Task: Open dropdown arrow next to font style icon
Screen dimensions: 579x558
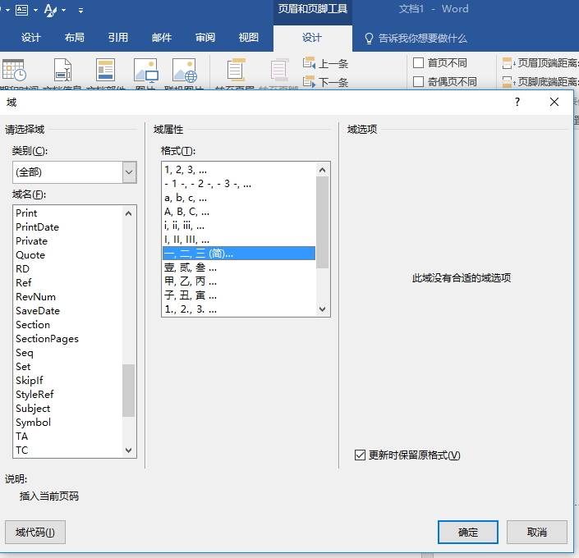Action: tap(63, 11)
